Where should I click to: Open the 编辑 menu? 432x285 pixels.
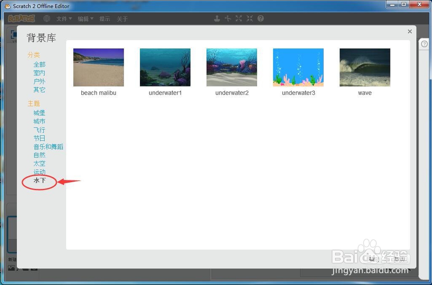pos(86,19)
